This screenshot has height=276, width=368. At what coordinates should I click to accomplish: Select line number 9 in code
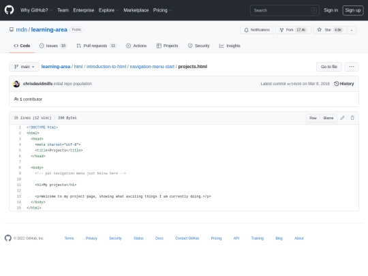tap(20, 174)
